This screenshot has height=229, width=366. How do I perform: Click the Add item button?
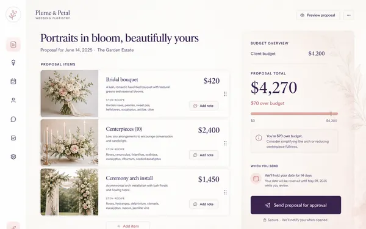pos(128,225)
